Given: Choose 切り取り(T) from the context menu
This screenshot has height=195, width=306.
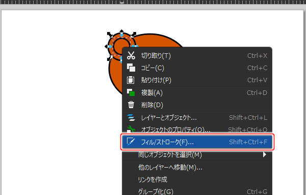Looking at the screenshot, I should (x=197, y=56).
